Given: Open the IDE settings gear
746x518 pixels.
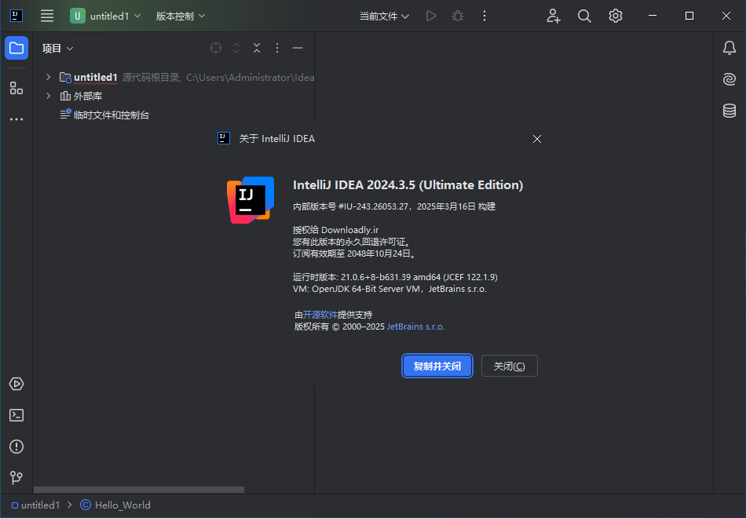Looking at the screenshot, I should (615, 16).
